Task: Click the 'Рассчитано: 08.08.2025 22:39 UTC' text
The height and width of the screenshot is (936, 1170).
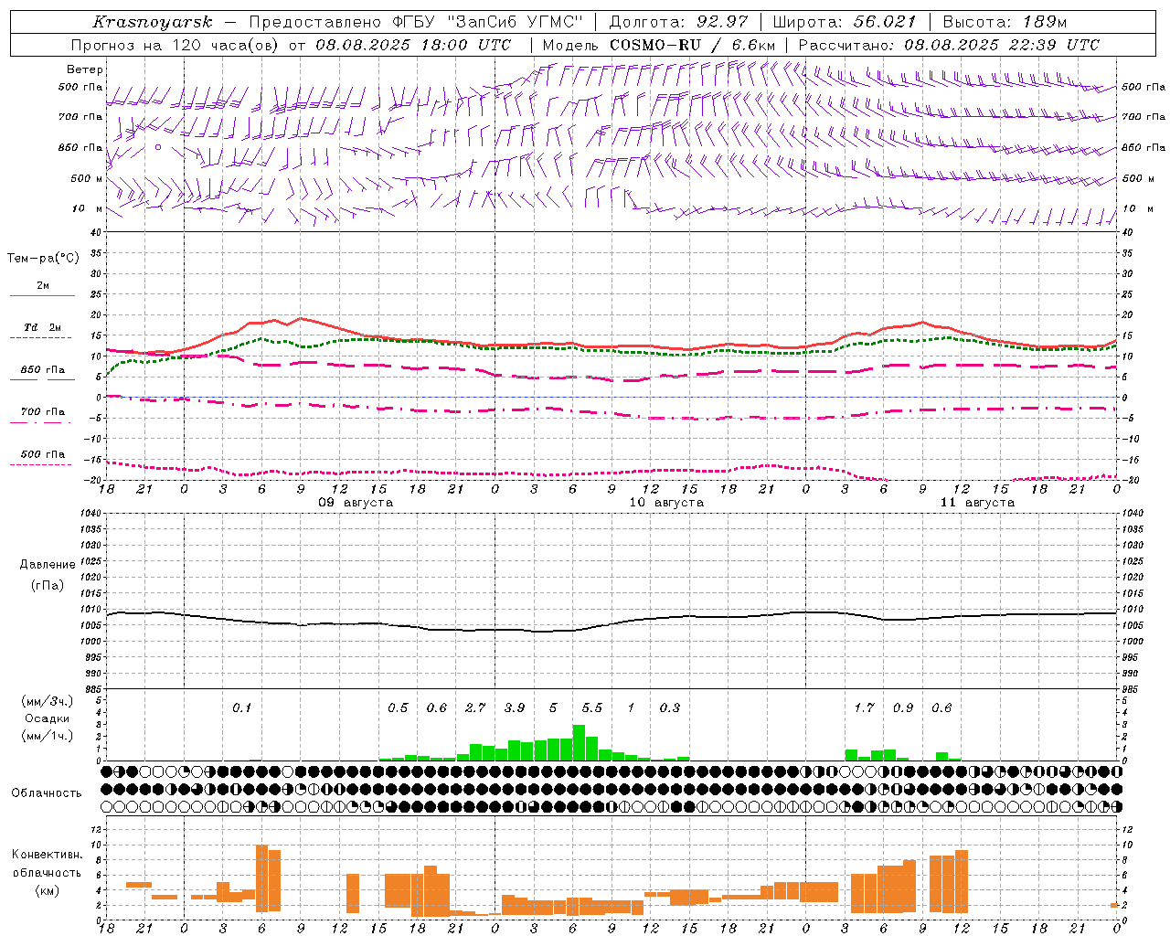Action: (949, 45)
